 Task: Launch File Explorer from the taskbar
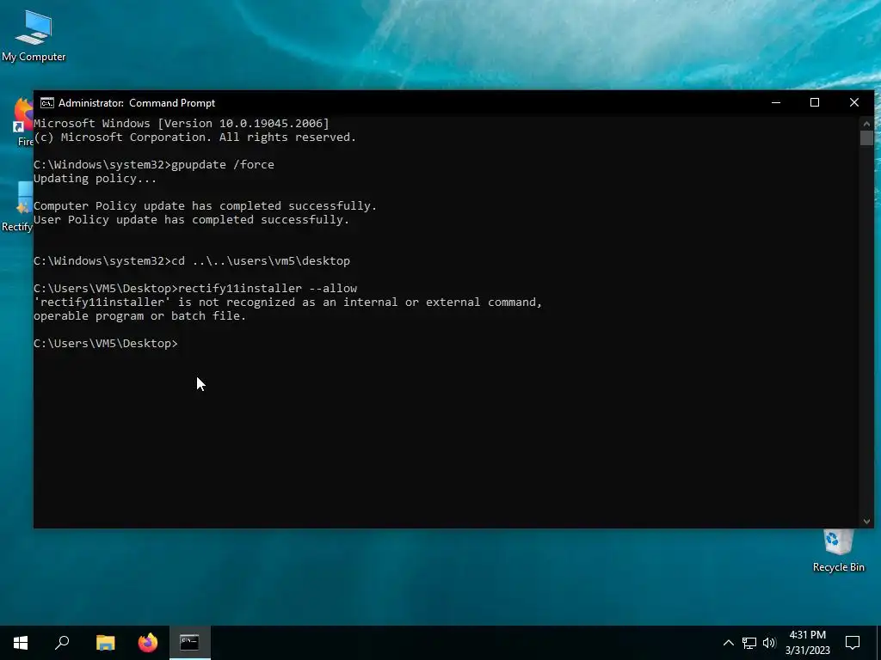(105, 643)
